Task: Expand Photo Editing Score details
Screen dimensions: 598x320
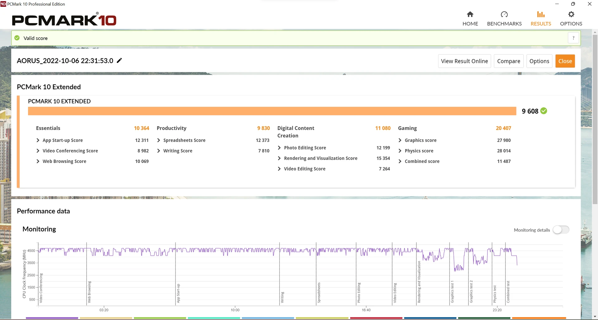Action: (279, 148)
